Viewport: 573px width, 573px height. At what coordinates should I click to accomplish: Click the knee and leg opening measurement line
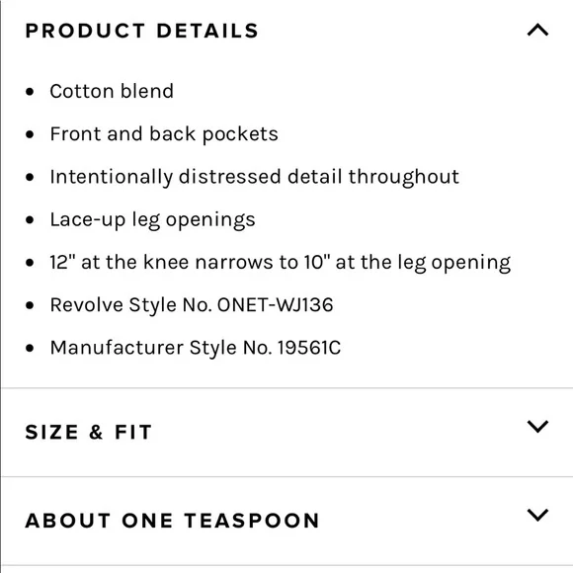281,263
